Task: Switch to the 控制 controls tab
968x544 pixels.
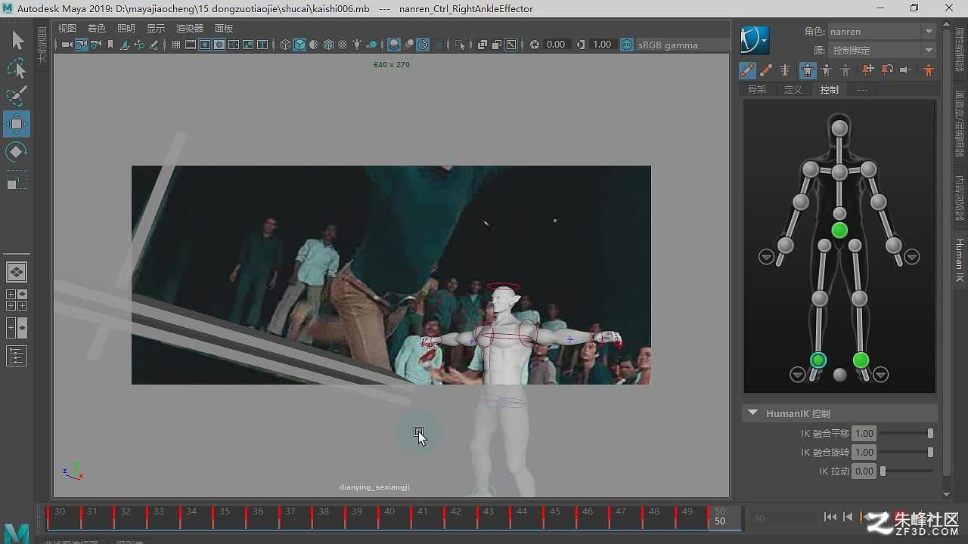Action: (830, 89)
